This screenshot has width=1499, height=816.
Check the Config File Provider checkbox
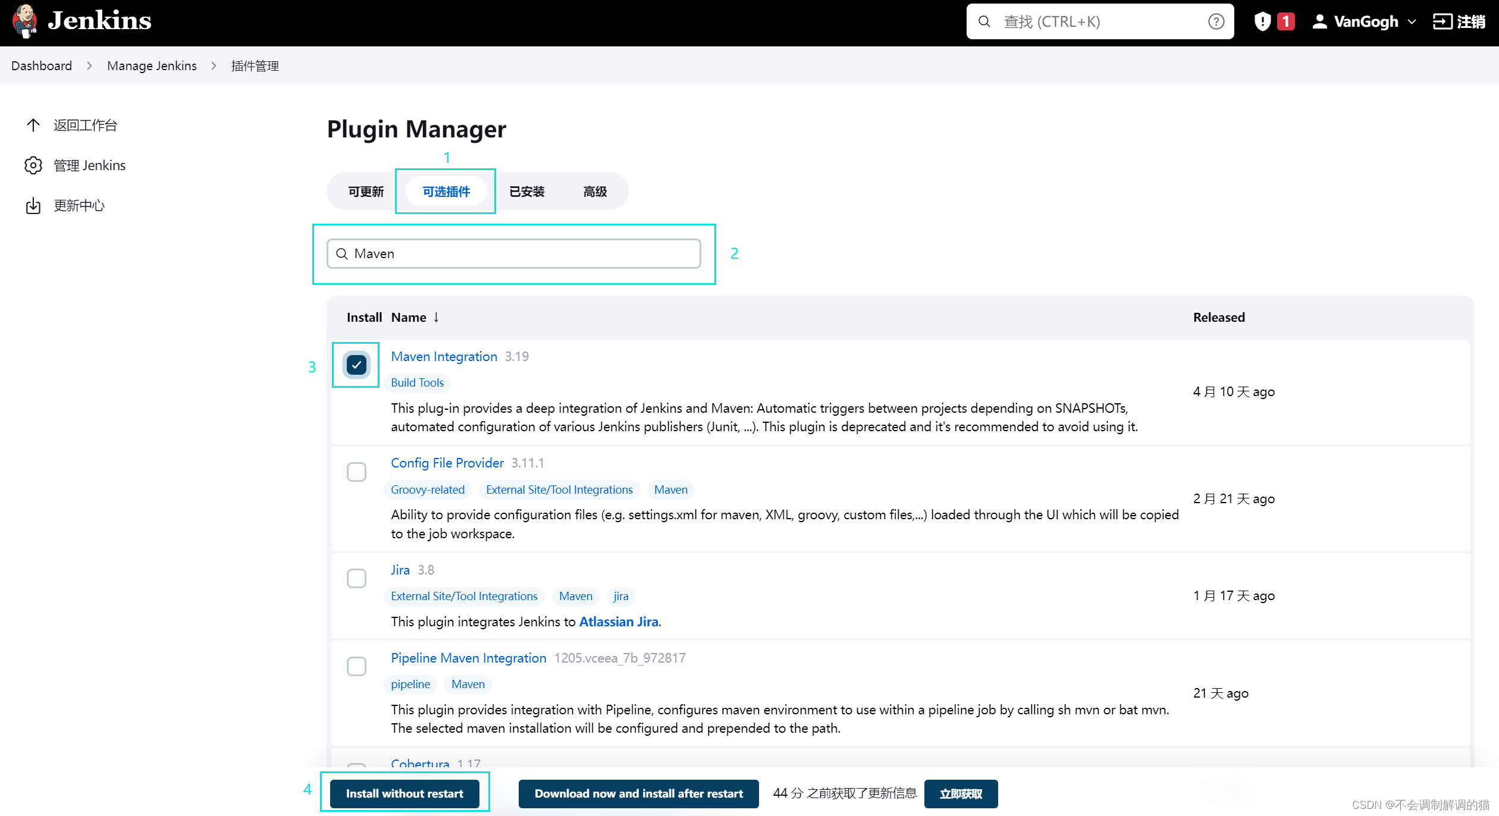coord(356,472)
